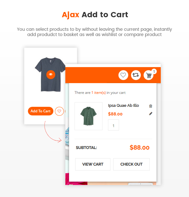This screenshot has height=197, width=189.
Task: Click the SUBTOTAL label
Action: point(87,148)
